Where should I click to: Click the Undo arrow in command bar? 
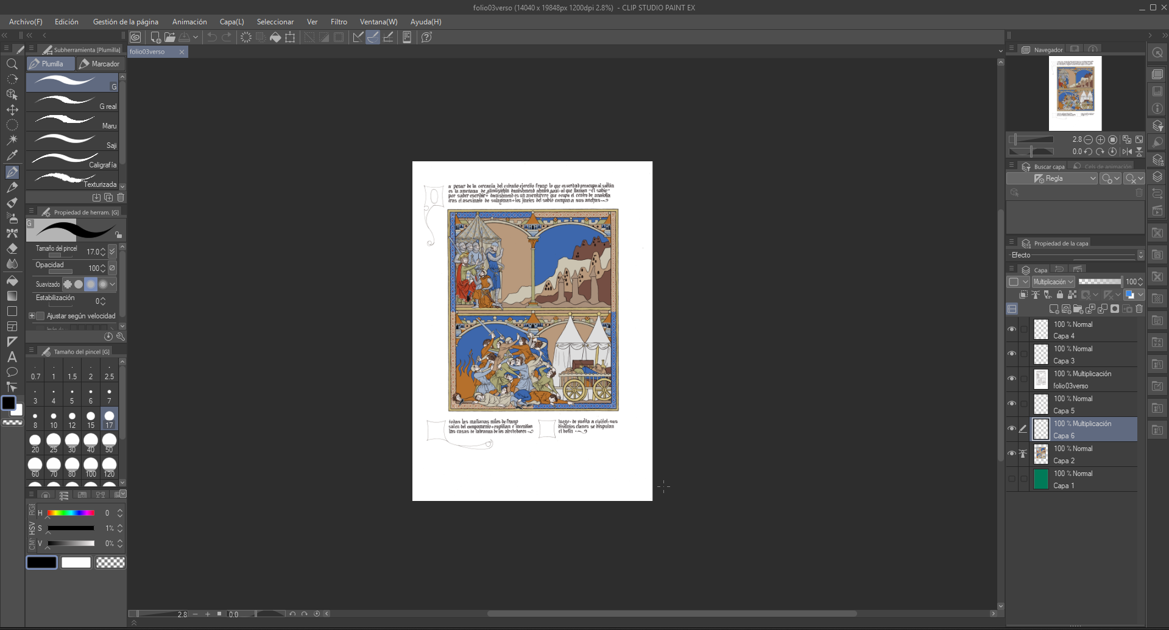[212, 37]
